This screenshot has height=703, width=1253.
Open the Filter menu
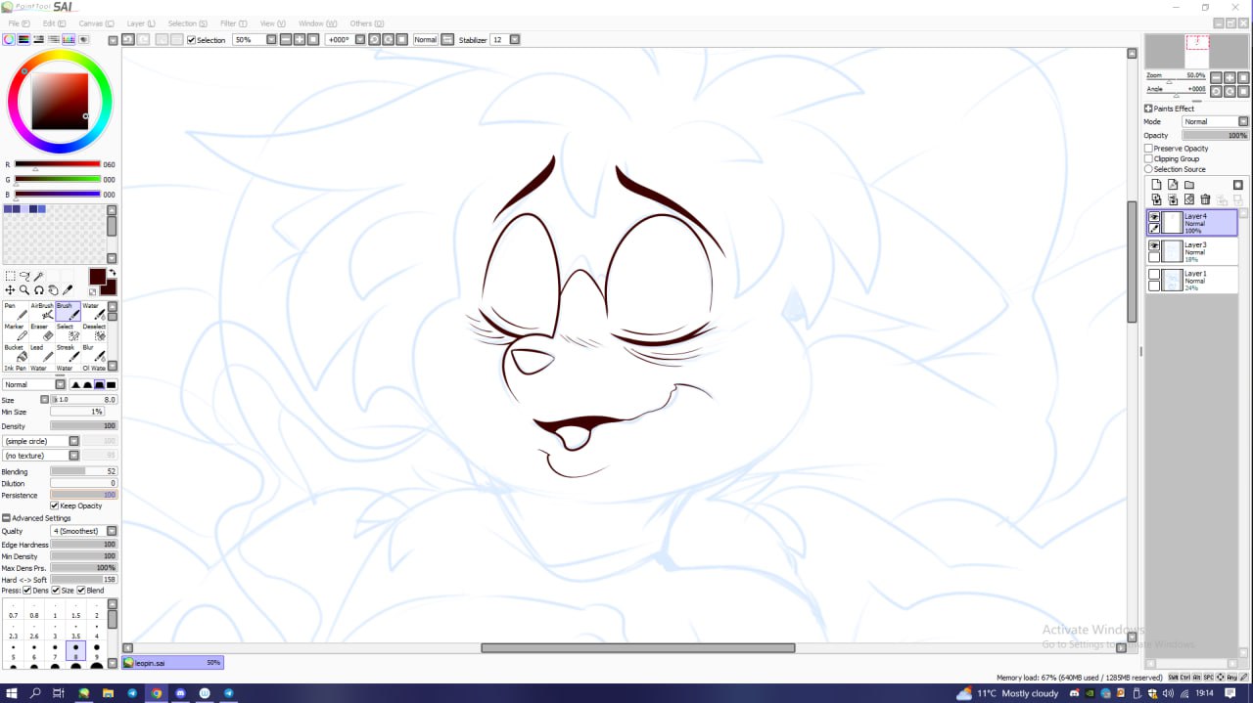click(x=231, y=23)
